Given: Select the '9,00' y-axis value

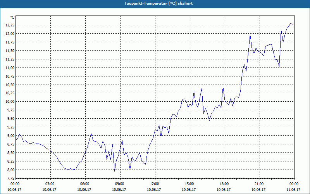Looking at the screenshot, I should [11, 135].
